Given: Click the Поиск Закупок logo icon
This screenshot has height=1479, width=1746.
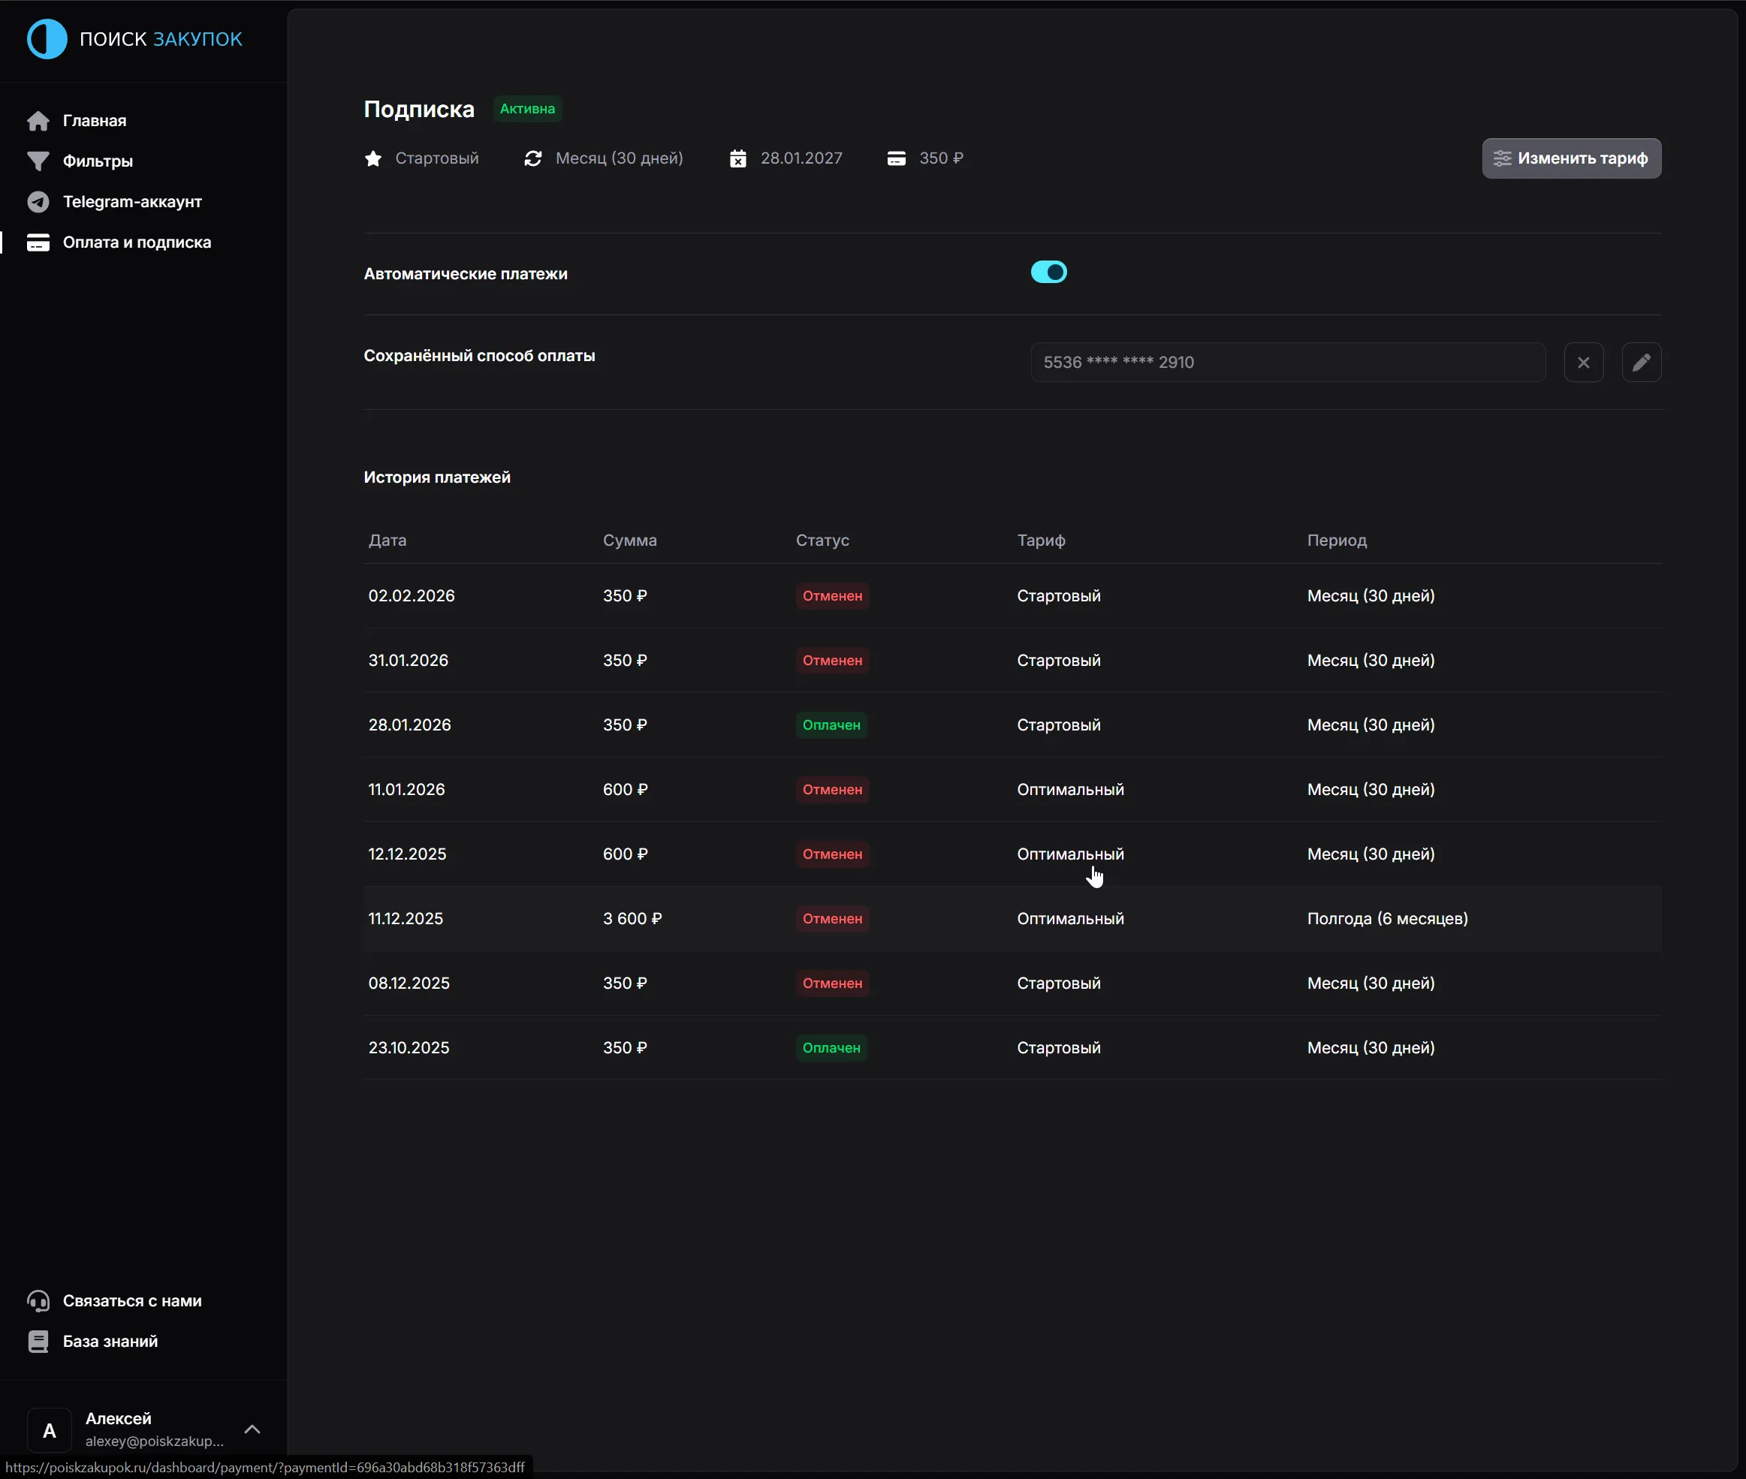Looking at the screenshot, I should [47, 39].
